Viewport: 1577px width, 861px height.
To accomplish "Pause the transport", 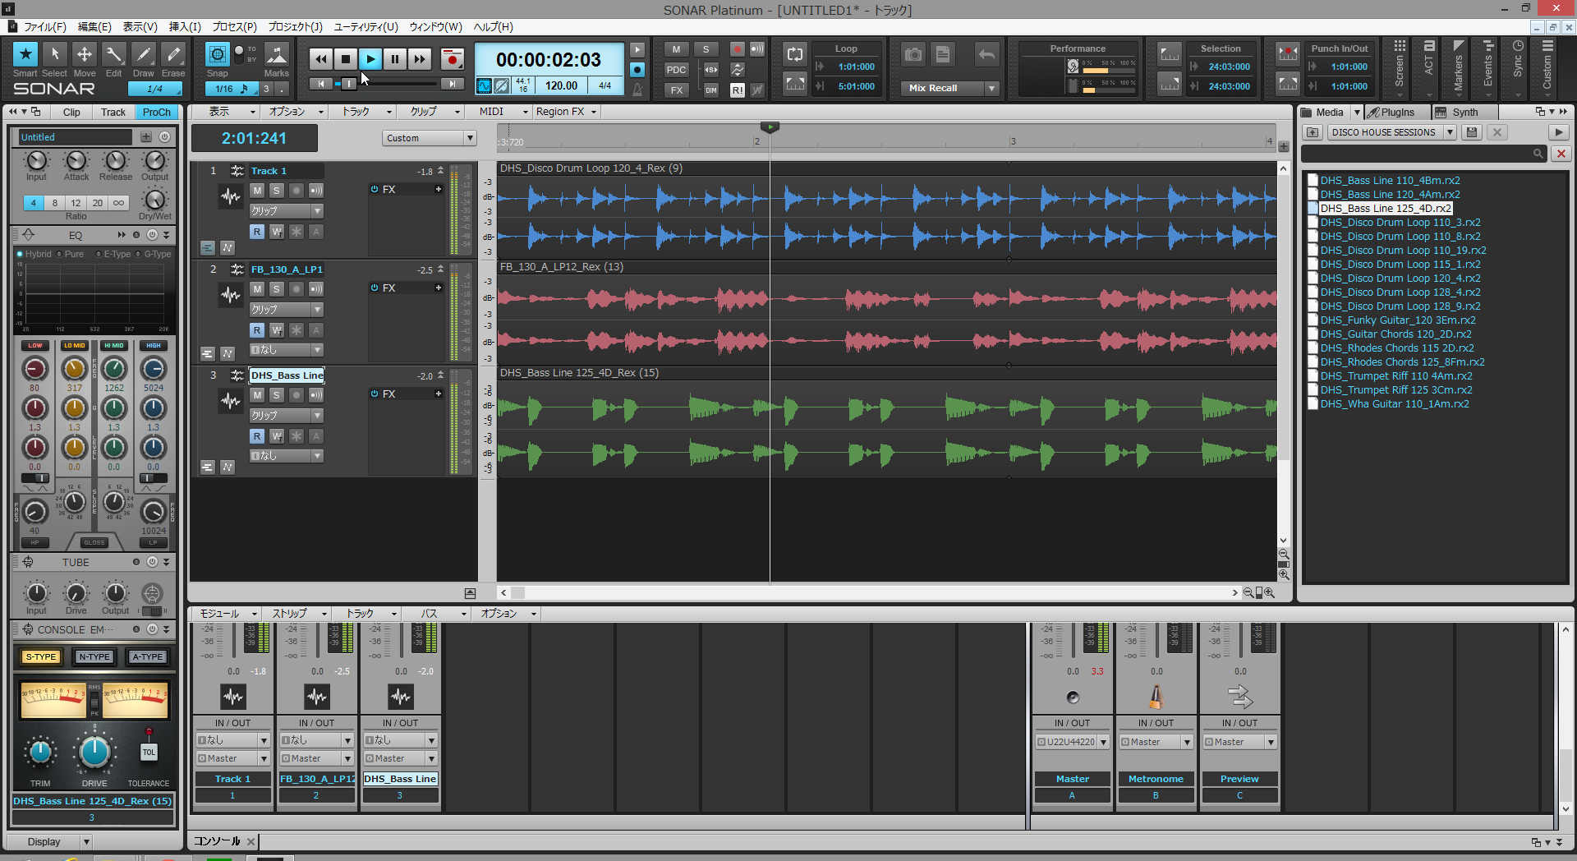I will tap(395, 58).
